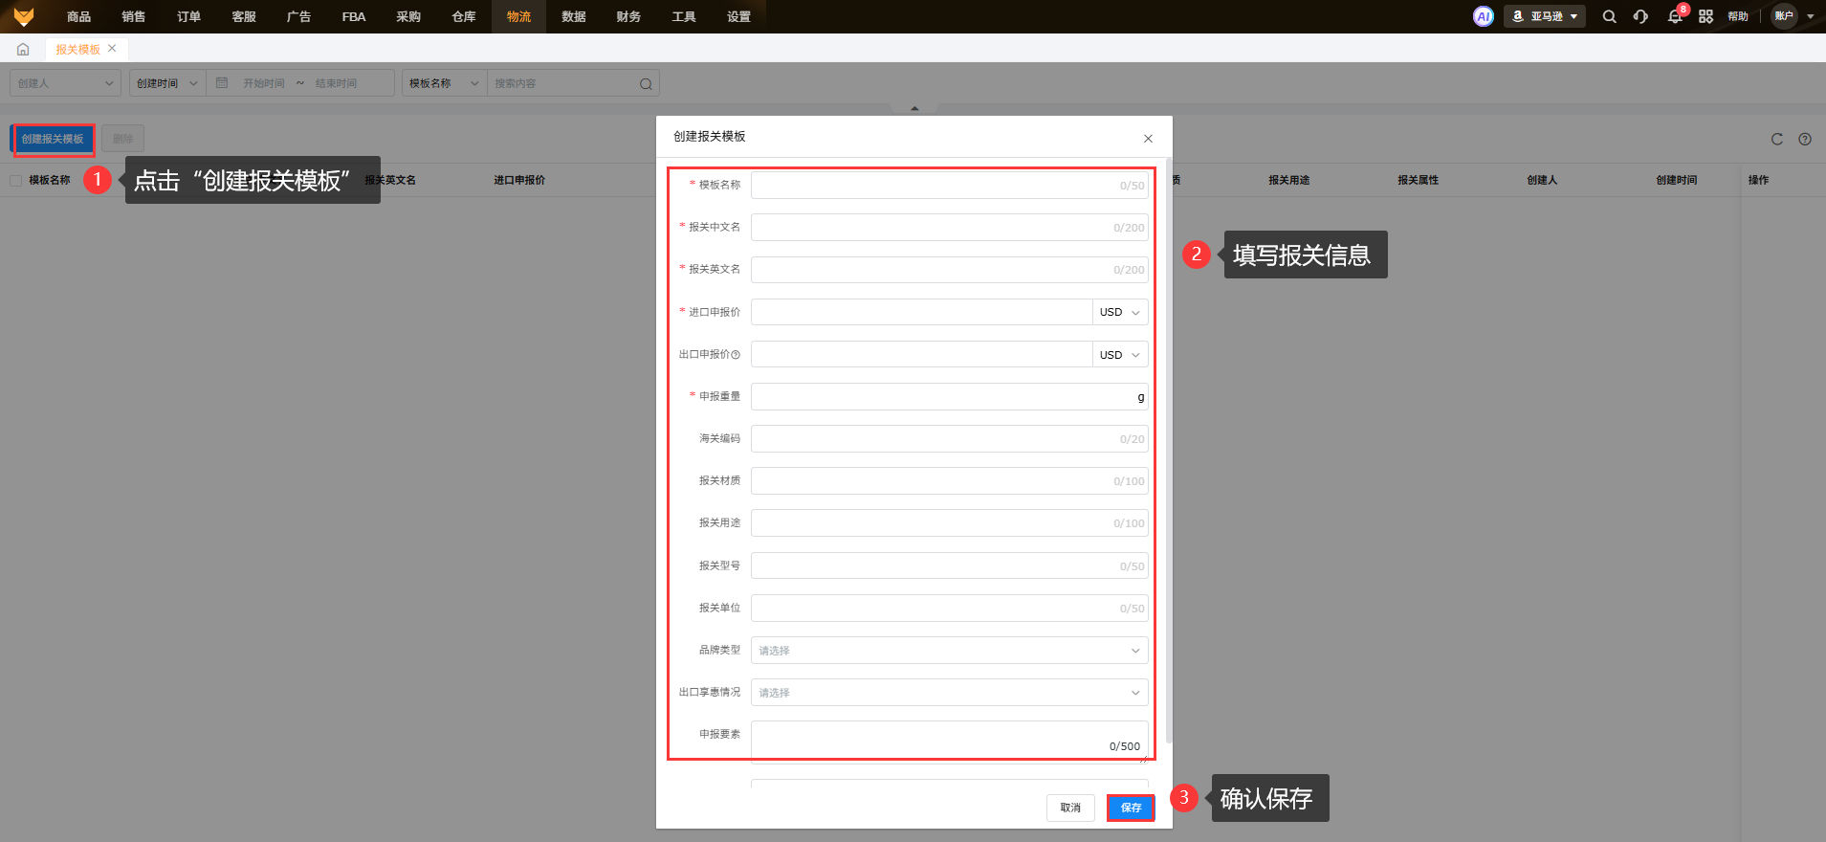Open the 广告 menu
The width and height of the screenshot is (1826, 842).
298,16
